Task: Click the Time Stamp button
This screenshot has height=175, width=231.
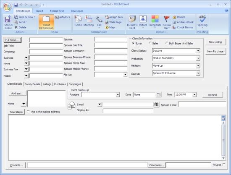Action: pyautogui.click(x=16, y=112)
